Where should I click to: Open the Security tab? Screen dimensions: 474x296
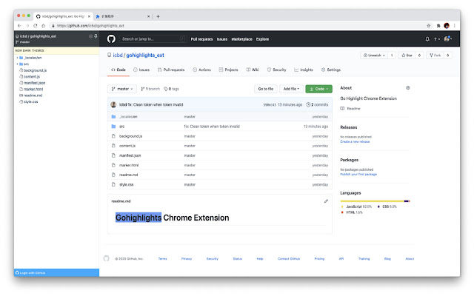coord(276,70)
